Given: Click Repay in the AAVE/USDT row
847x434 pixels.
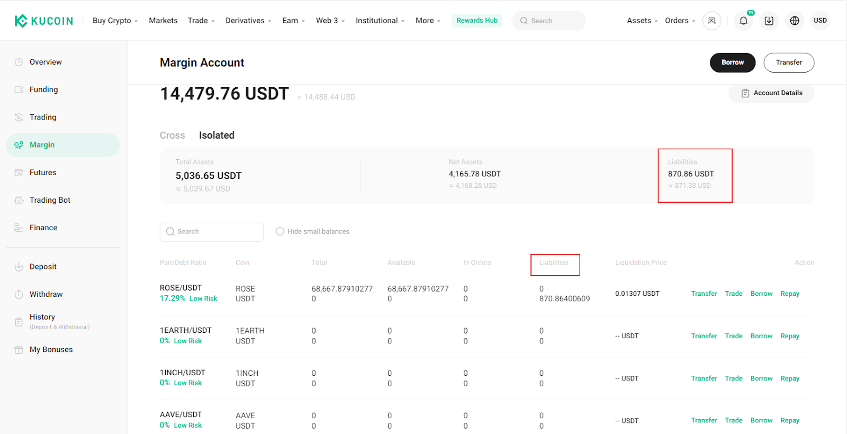Looking at the screenshot, I should 790,420.
